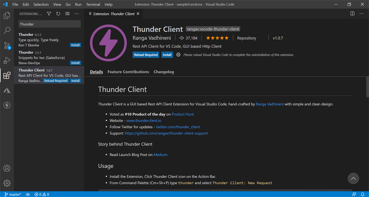Click the publisher name Ranga Vadhineni in header
This screenshot has width=369, height=197.
152,38
